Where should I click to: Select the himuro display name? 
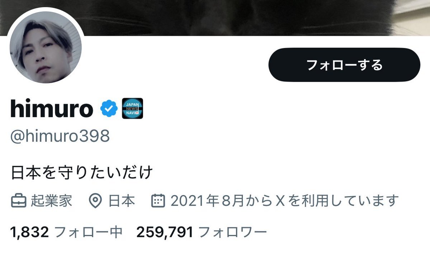52,108
